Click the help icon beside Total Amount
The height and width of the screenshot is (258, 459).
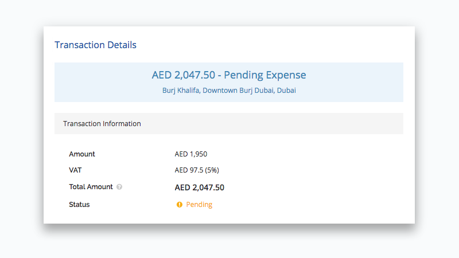click(119, 187)
